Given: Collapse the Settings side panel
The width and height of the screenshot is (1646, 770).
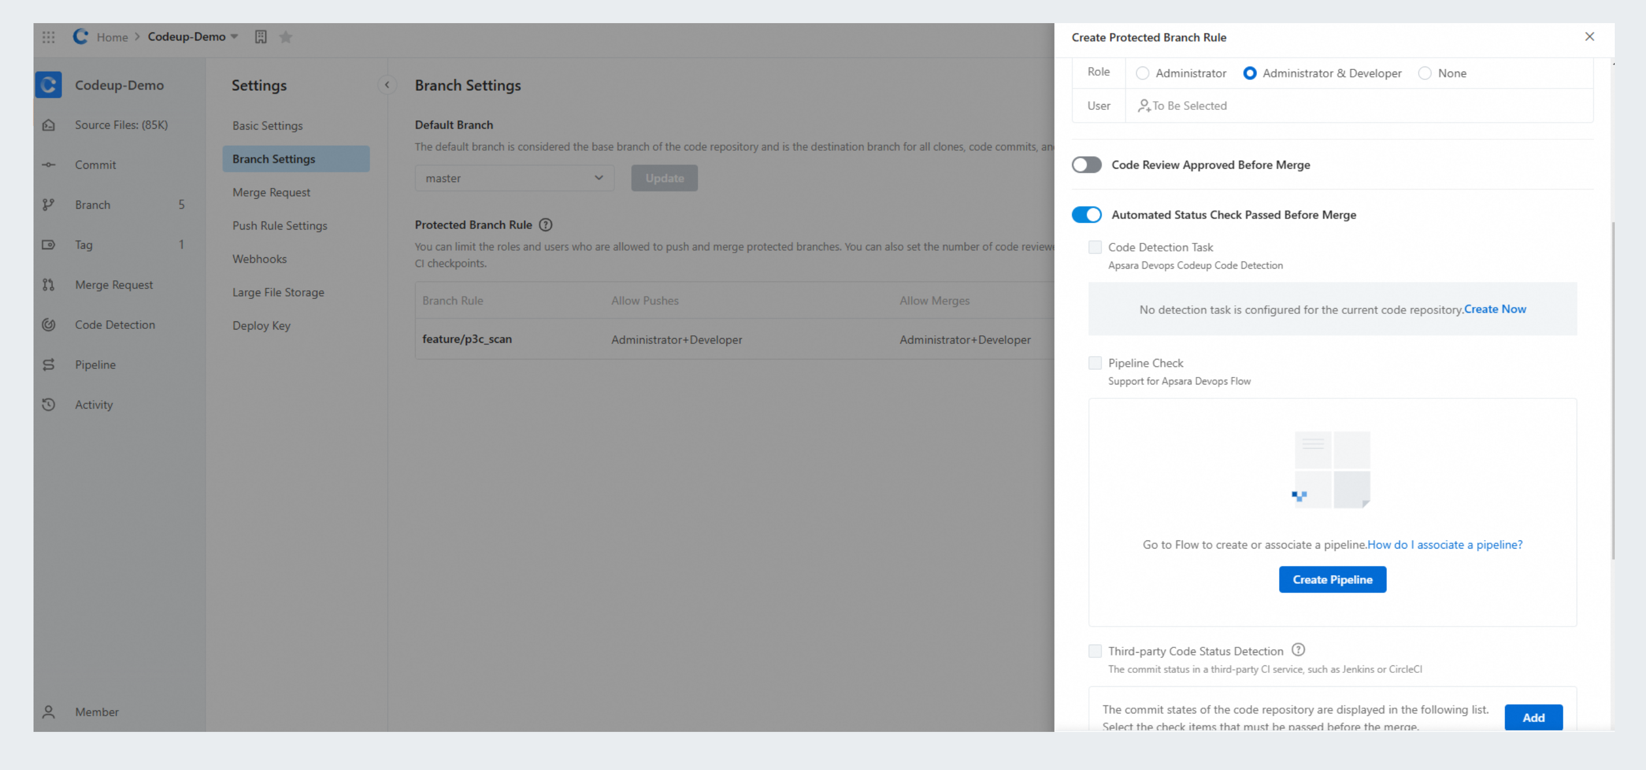Looking at the screenshot, I should point(387,85).
